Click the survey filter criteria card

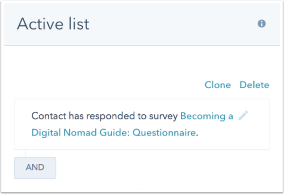point(142,142)
